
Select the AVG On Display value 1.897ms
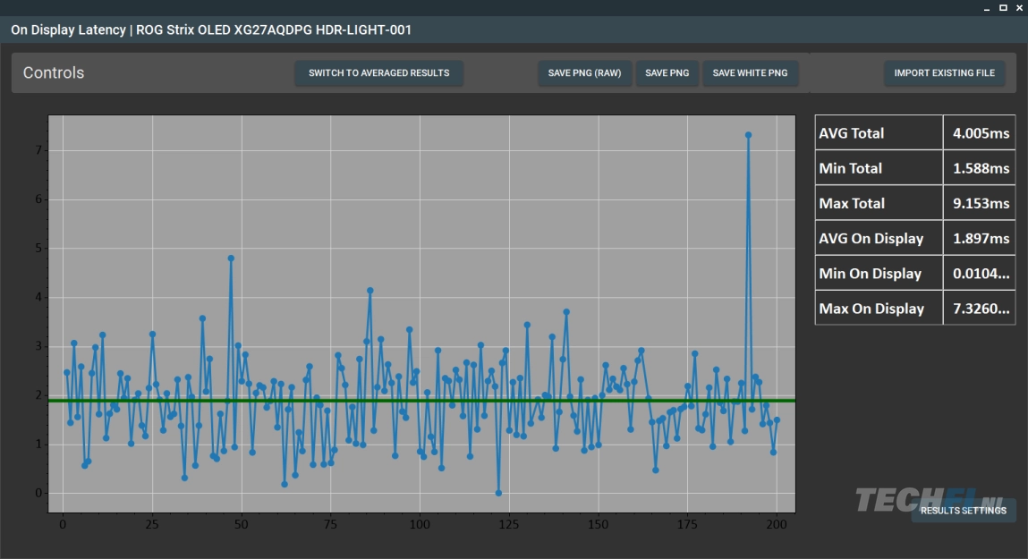[x=980, y=239]
